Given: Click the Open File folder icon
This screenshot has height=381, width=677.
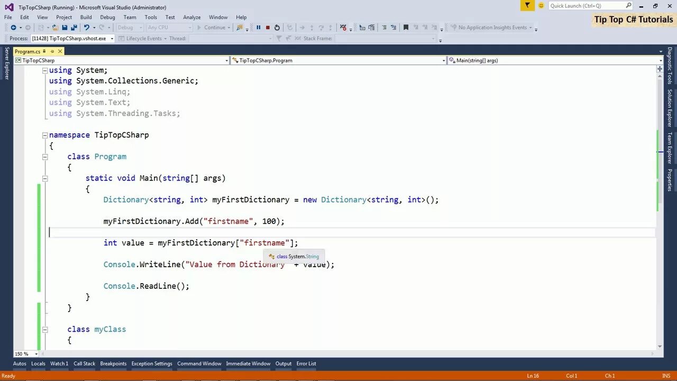Looking at the screenshot, I should pyautogui.click(x=55, y=28).
